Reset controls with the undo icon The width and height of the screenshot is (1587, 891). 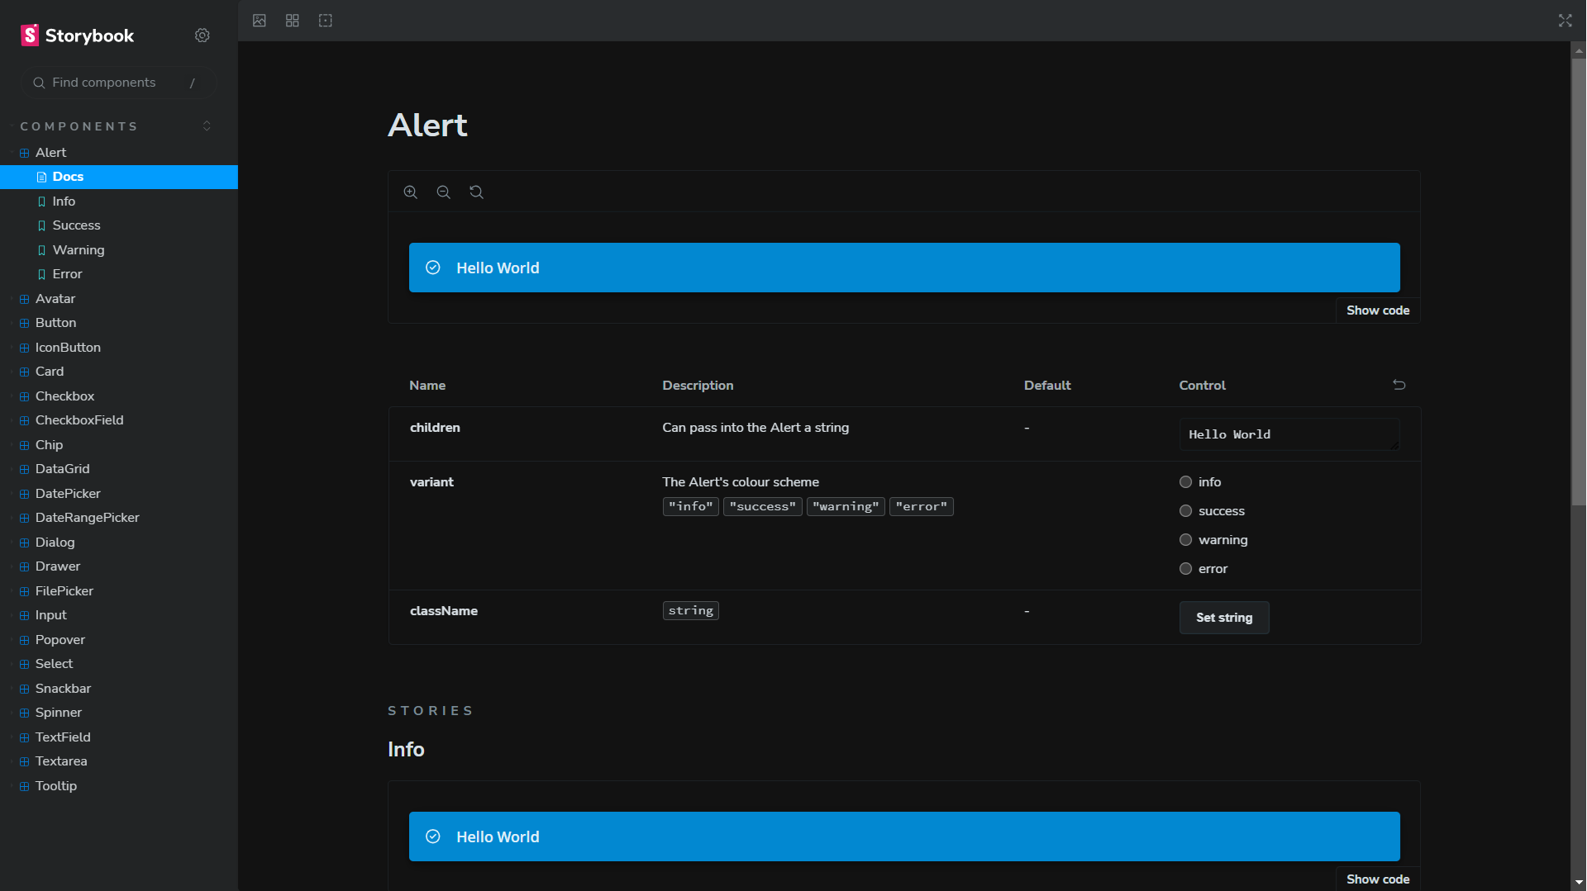point(1399,384)
